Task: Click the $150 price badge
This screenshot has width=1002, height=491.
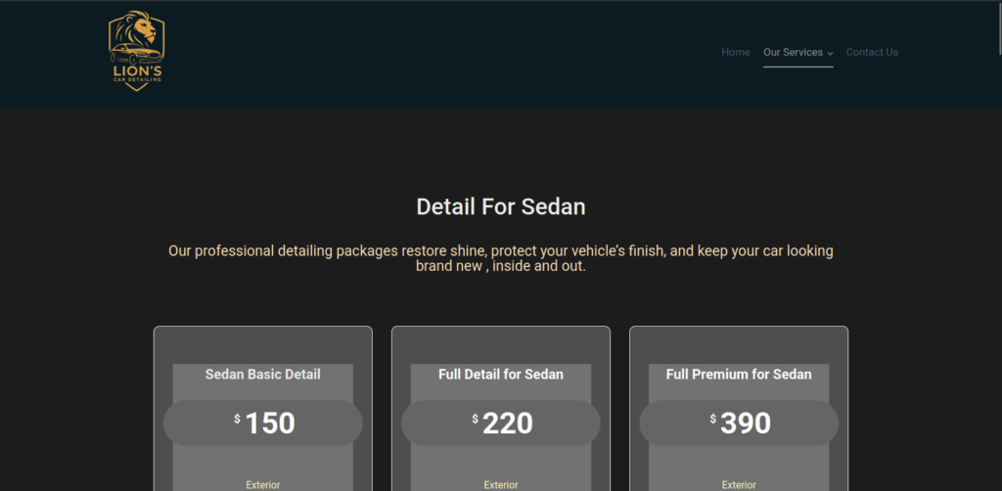Action: tap(262, 423)
